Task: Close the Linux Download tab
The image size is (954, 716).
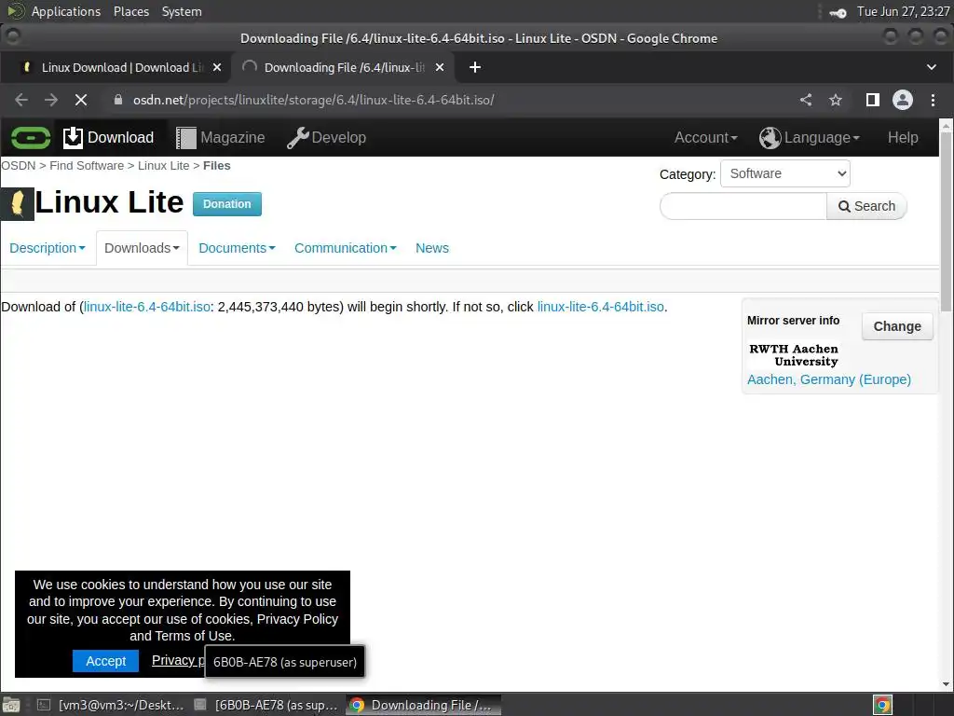Action: [217, 67]
